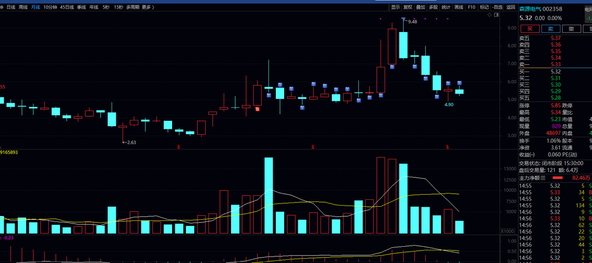Click the 卖一 price 5.33
The width and height of the screenshot is (592, 263).
[x=556, y=65]
